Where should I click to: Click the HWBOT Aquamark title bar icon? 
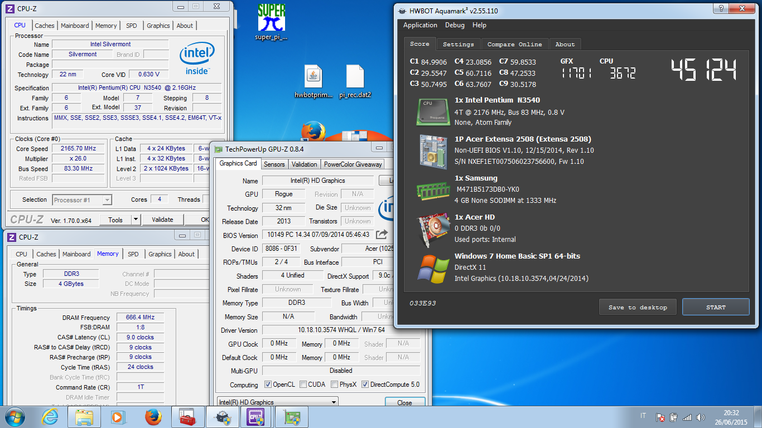tap(402, 11)
